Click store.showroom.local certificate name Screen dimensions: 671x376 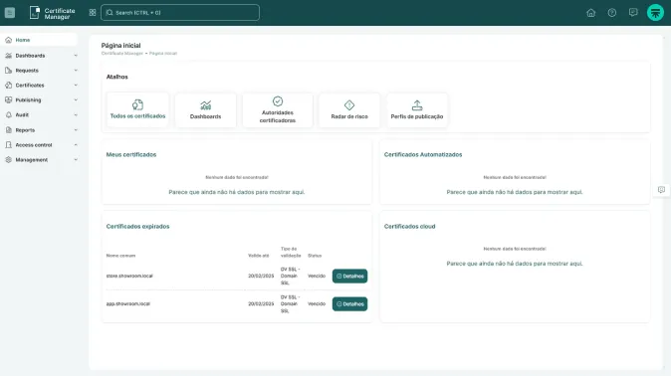click(x=129, y=276)
